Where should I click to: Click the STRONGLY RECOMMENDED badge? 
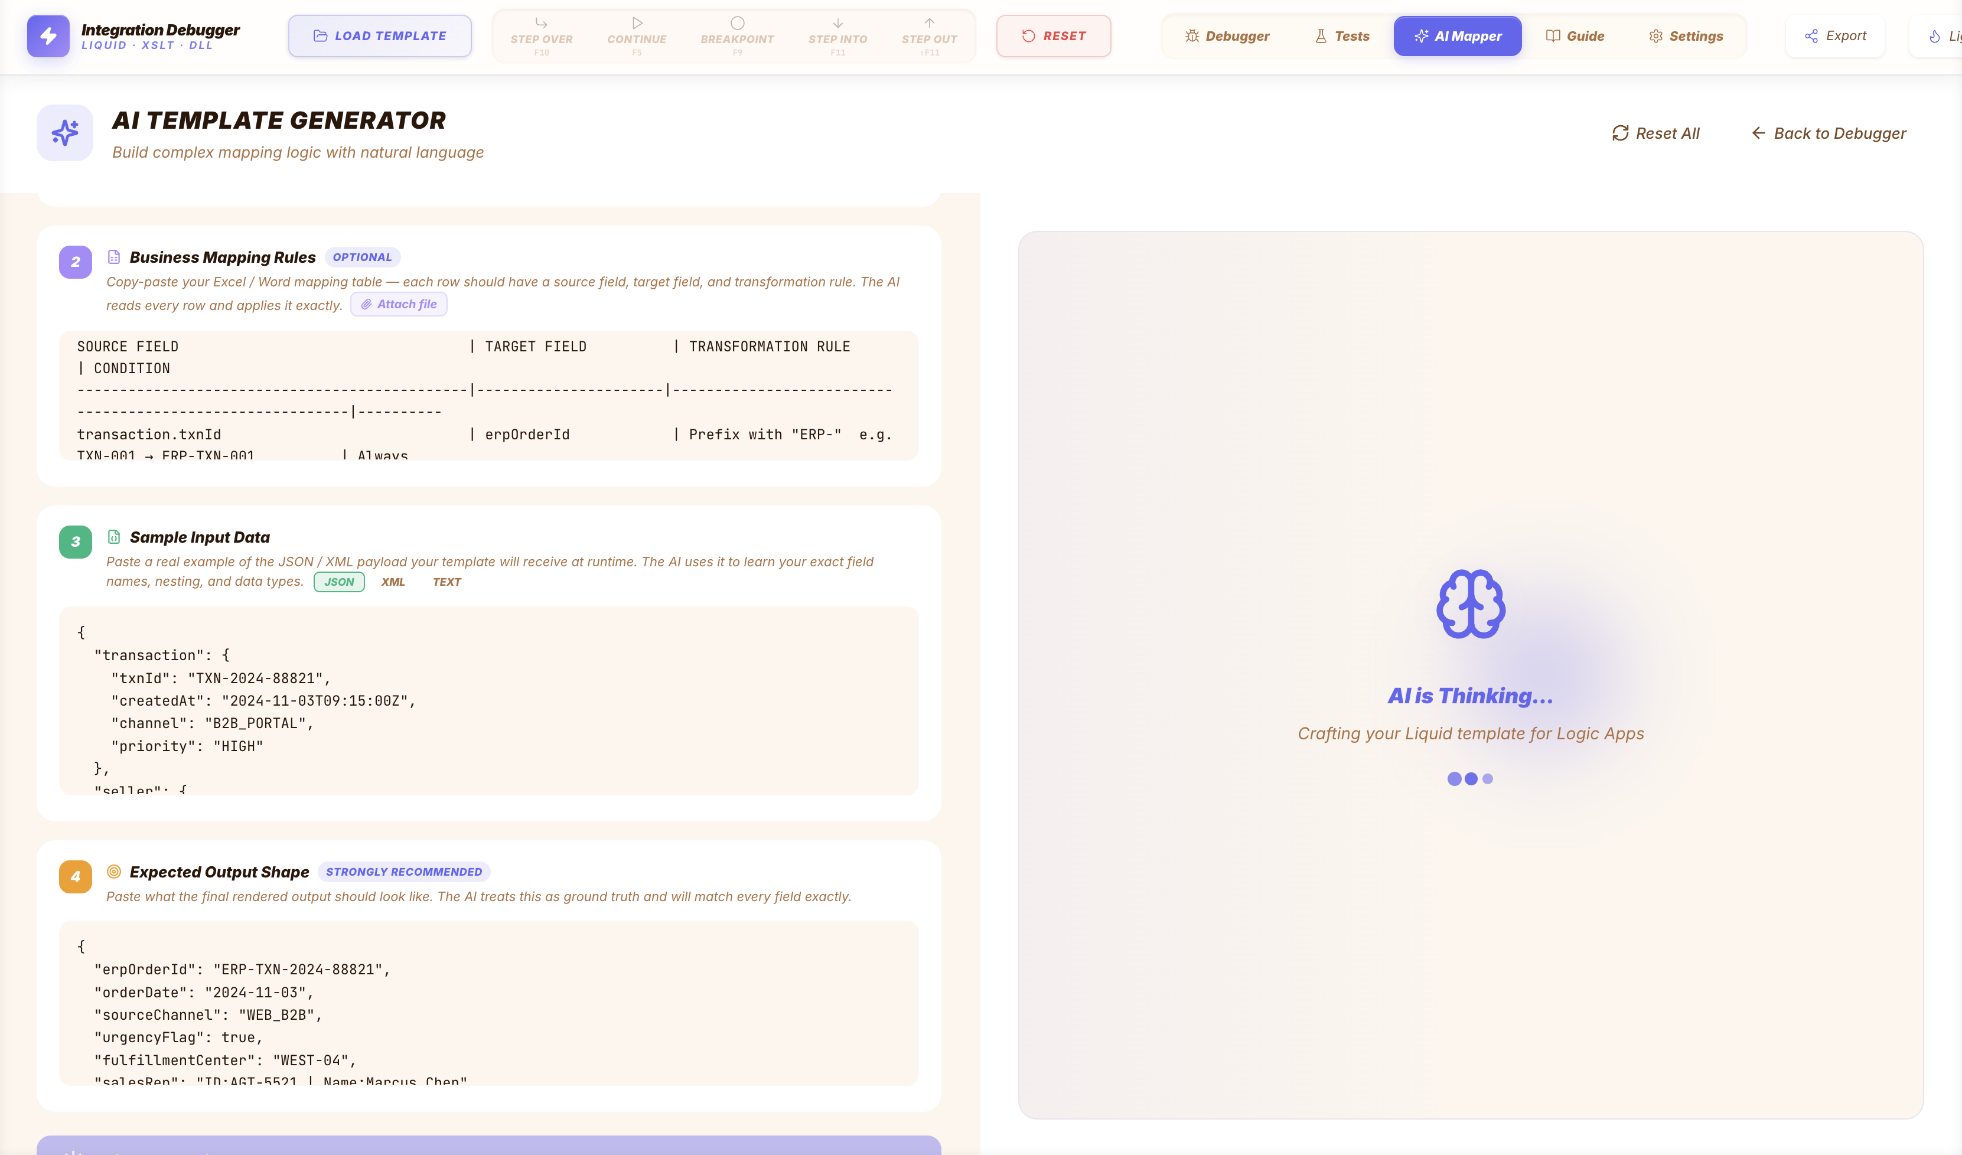pos(404,872)
